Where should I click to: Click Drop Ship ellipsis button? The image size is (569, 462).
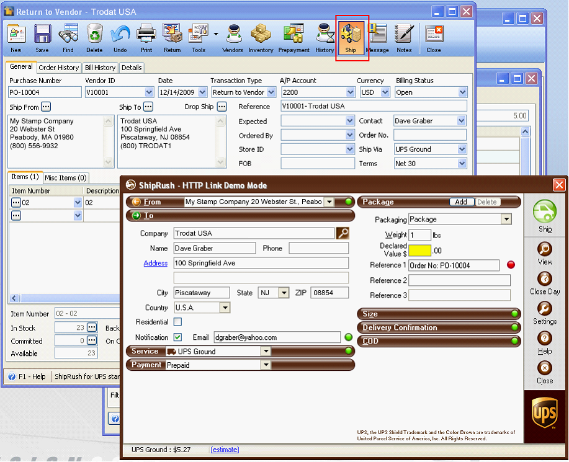222,107
